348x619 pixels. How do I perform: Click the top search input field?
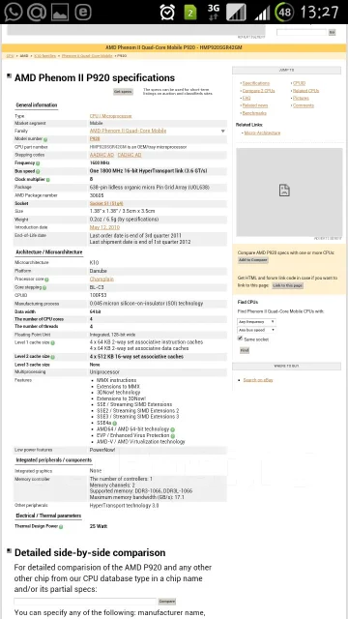tap(302, 32)
